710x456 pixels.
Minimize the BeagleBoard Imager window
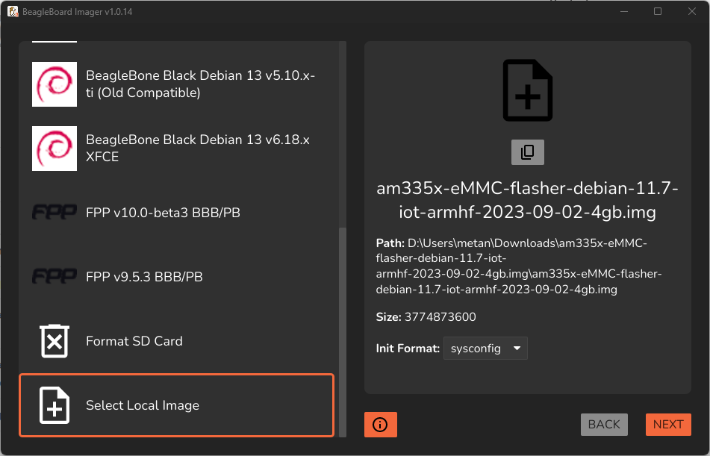tap(624, 11)
